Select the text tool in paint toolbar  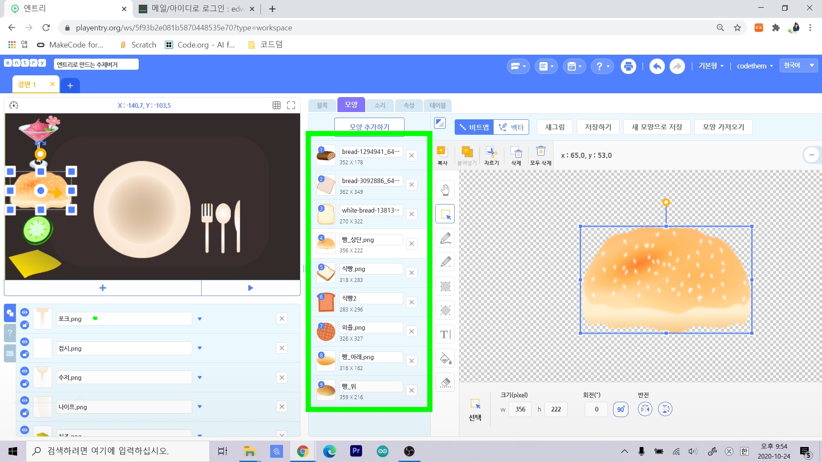pos(445,334)
